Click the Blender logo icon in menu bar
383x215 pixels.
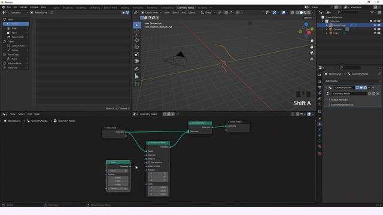[x=4, y=7]
